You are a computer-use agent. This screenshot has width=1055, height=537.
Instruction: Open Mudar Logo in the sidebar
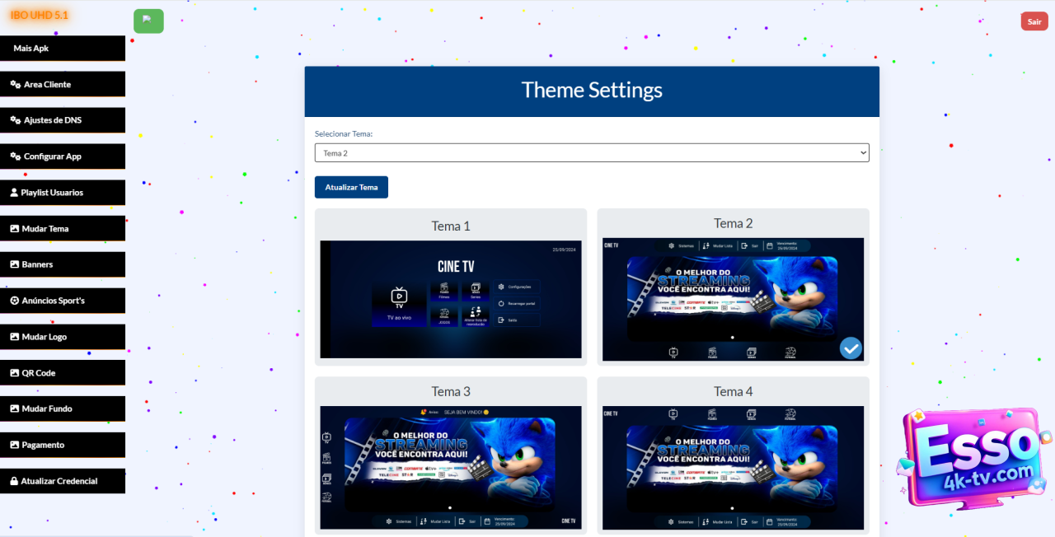[x=45, y=337]
